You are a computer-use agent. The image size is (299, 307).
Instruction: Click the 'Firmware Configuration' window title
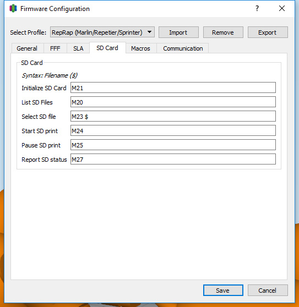pos(55,9)
